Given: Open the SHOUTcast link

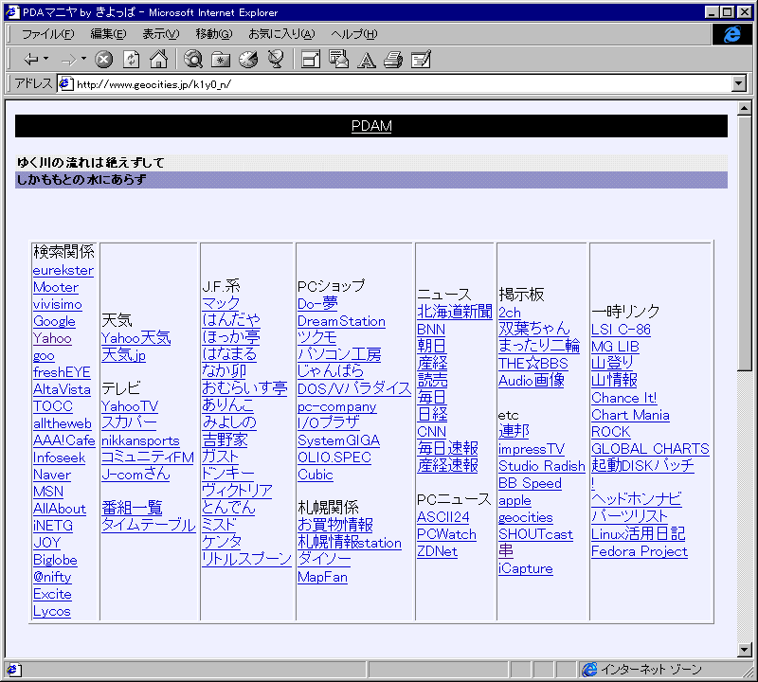Looking at the screenshot, I should pos(535,534).
